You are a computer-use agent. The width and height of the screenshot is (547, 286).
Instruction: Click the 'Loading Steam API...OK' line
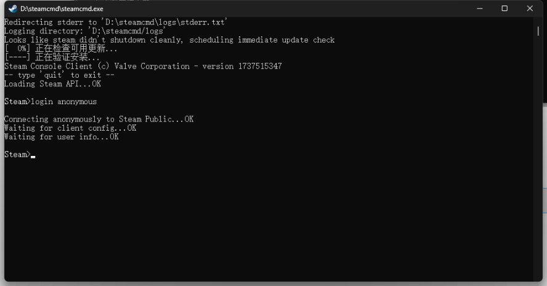[53, 84]
